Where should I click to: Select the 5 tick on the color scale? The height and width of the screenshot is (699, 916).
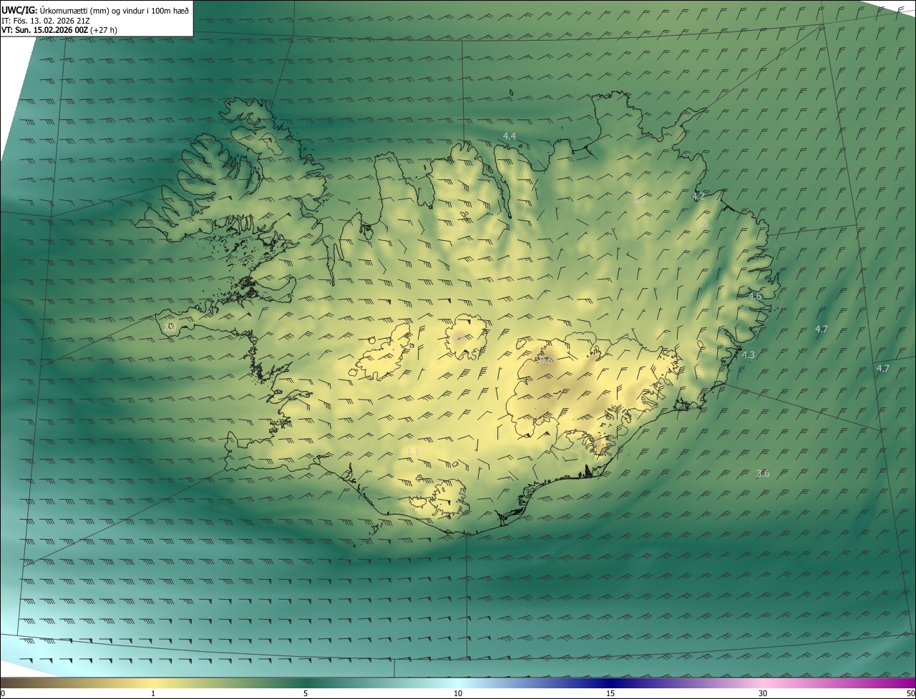point(306,693)
